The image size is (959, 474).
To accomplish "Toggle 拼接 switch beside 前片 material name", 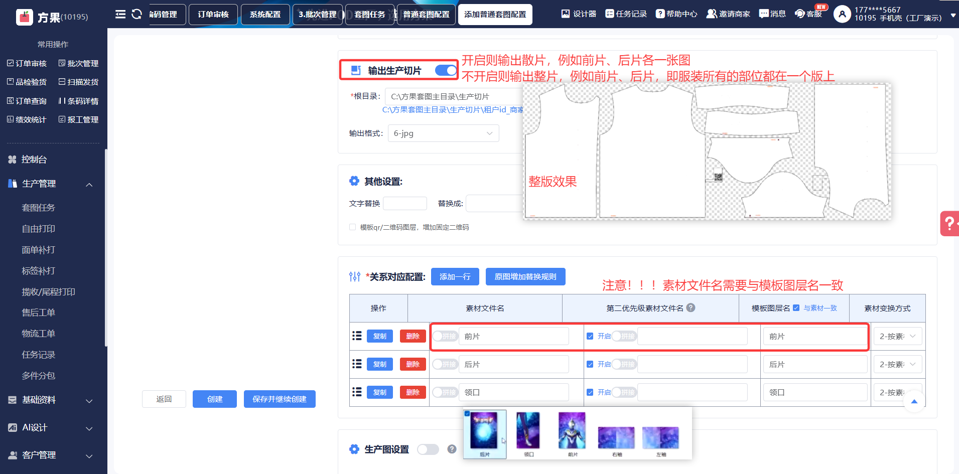I will pyautogui.click(x=445, y=336).
